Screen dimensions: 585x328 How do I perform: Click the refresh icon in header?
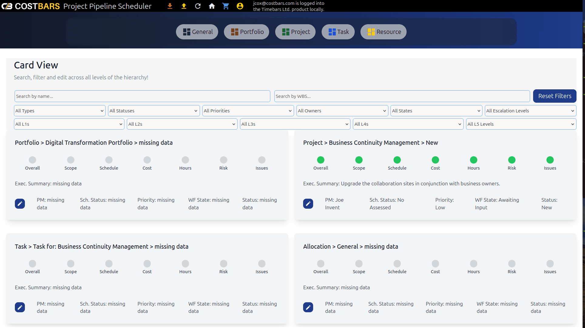[198, 6]
